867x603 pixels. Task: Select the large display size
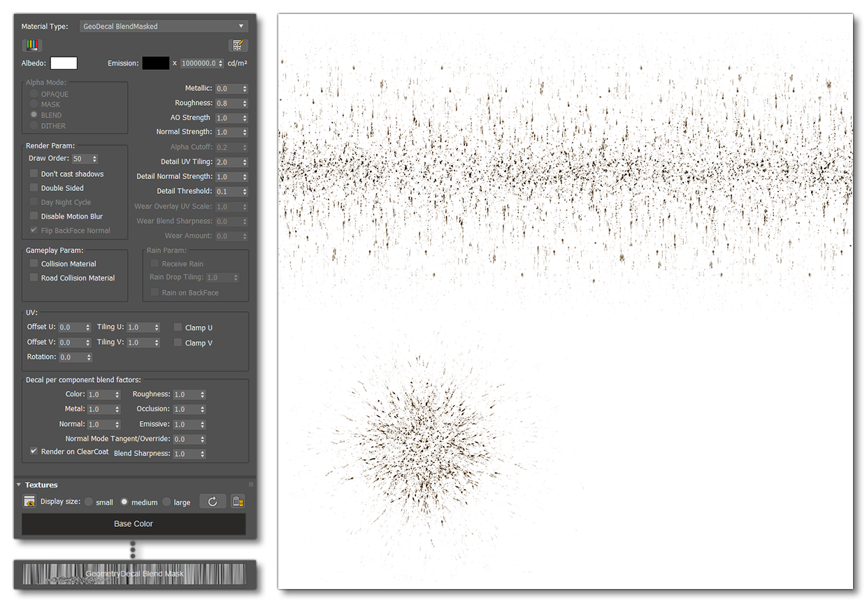pyautogui.click(x=168, y=502)
